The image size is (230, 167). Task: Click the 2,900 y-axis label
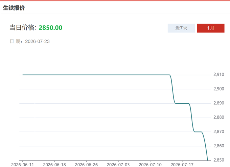[219, 89]
